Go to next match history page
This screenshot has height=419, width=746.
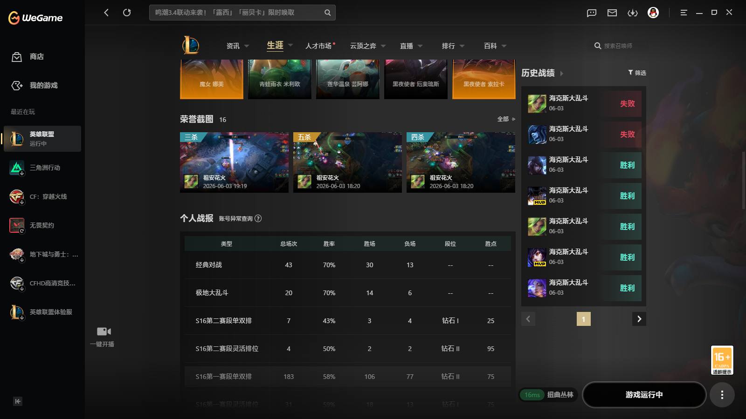pyautogui.click(x=639, y=319)
